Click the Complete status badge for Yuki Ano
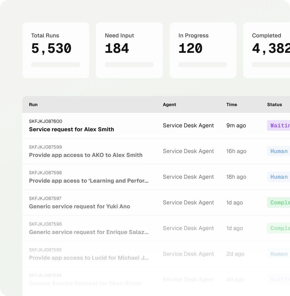290x296 pixels. click(x=279, y=202)
